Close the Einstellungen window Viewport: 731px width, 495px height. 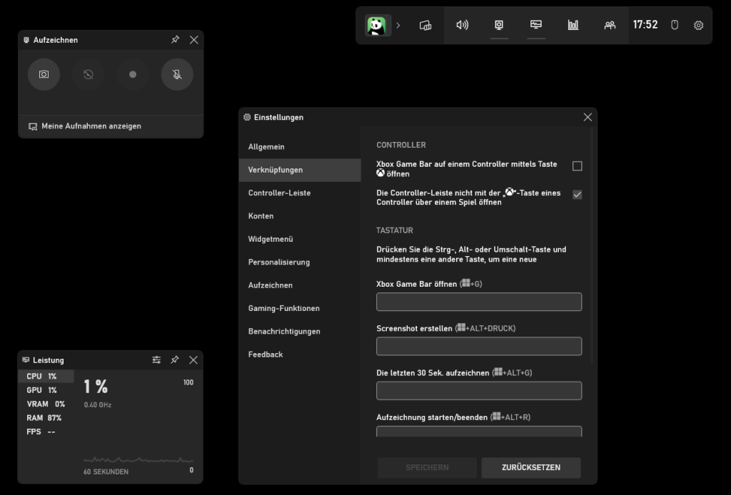click(x=588, y=118)
